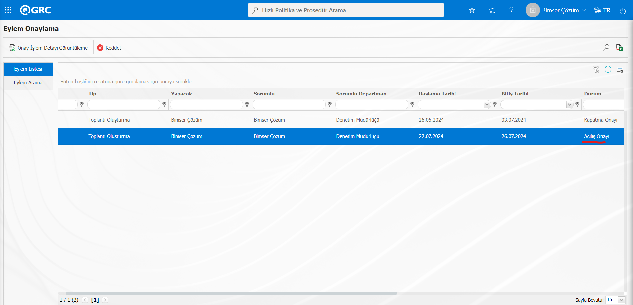Export list to Excel icon
This screenshot has width=633, height=305.
(620, 48)
